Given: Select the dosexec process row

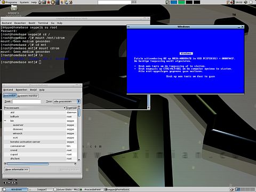Looking at the screenshot, I should coord(41,129).
